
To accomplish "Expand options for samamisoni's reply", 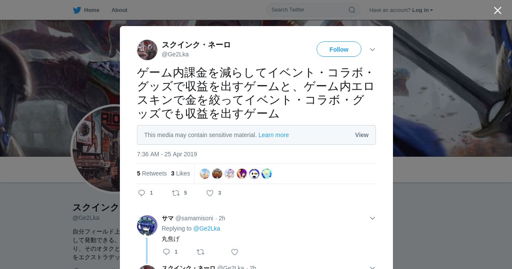I will (x=372, y=218).
